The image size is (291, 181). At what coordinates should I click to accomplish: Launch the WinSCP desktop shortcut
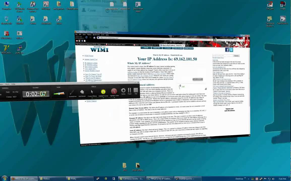coord(20,20)
